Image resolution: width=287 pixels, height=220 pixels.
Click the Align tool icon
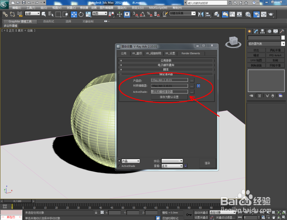pyautogui.click(x=208, y=14)
